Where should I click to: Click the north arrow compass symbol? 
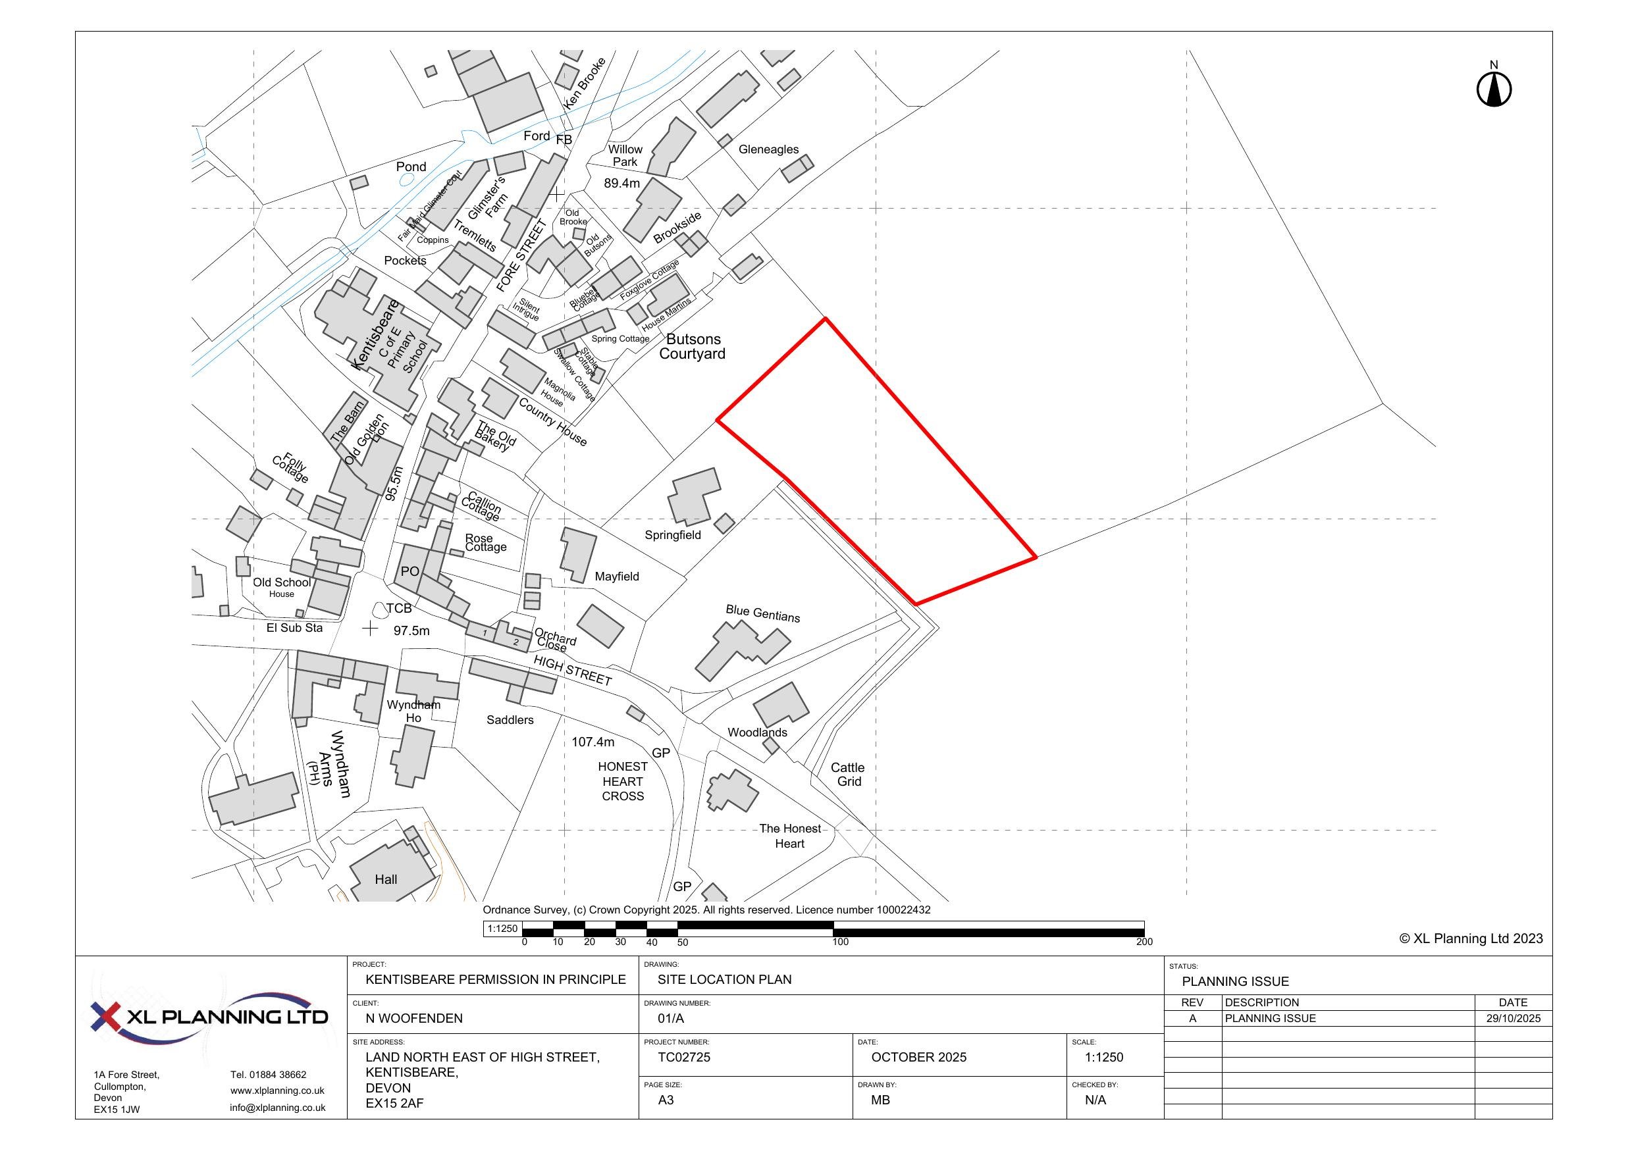coord(1494,90)
